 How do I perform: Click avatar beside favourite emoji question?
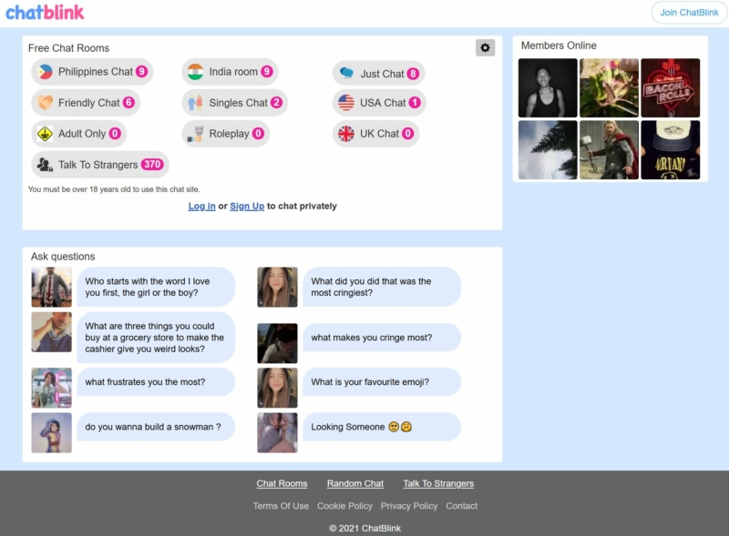(278, 388)
